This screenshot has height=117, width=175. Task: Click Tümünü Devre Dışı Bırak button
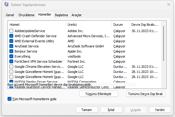pos(146,94)
